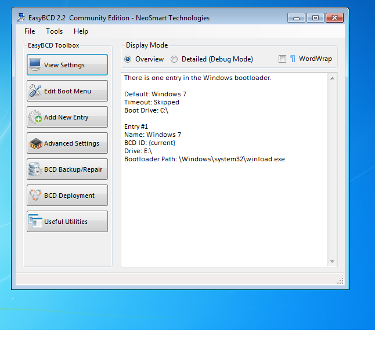The width and height of the screenshot is (375, 351).
Task: Enable the WordWrap checkbox
Action: (282, 59)
